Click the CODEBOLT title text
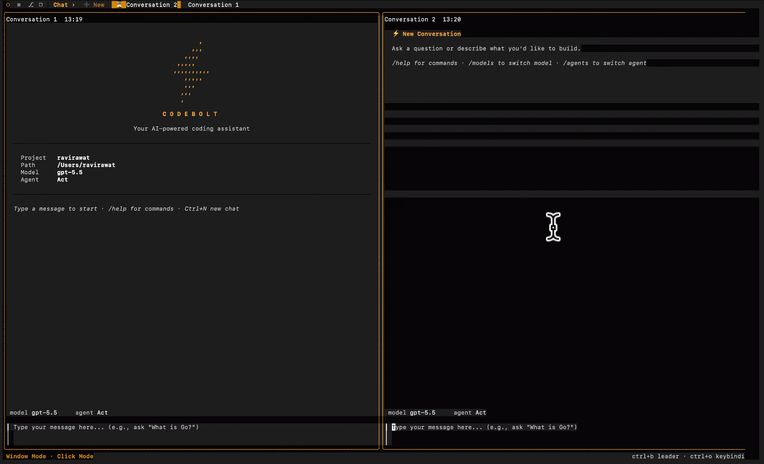This screenshot has height=464, width=764. click(190, 114)
